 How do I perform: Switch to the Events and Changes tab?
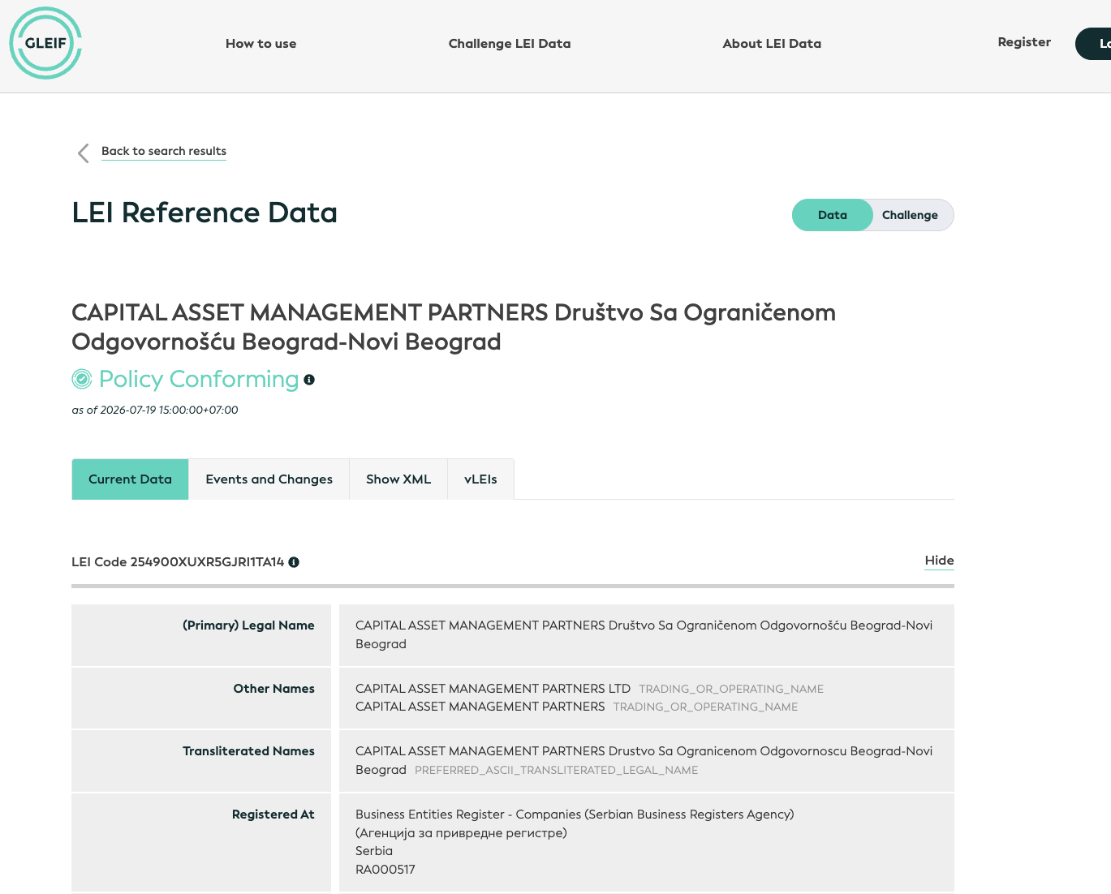pyautogui.click(x=269, y=479)
